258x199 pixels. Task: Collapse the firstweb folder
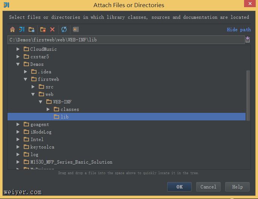coord(26,79)
